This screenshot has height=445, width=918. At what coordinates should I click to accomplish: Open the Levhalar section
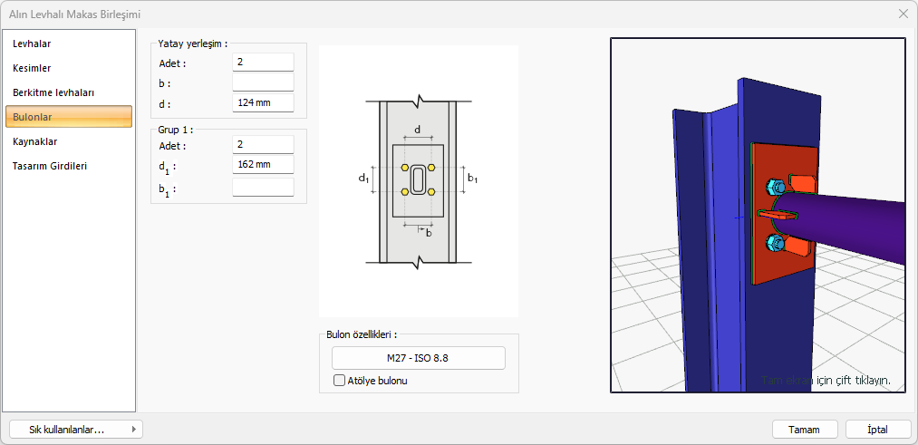31,44
